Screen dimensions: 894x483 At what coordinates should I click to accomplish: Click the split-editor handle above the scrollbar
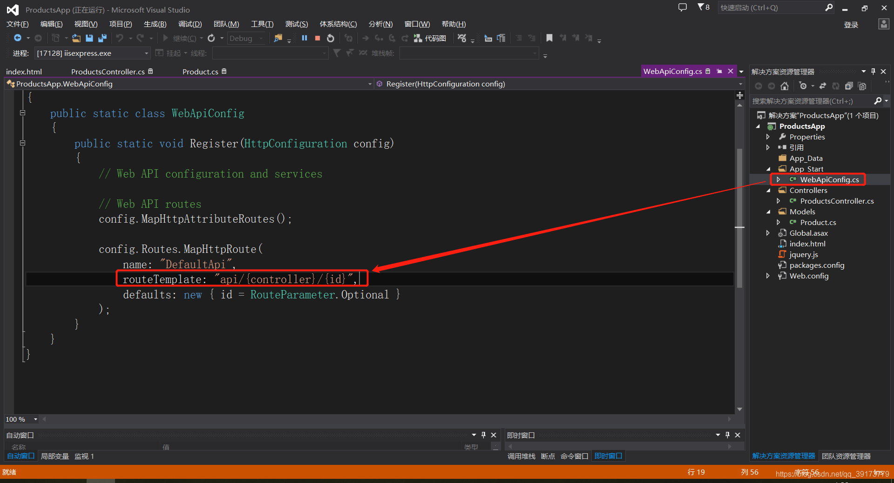739,95
